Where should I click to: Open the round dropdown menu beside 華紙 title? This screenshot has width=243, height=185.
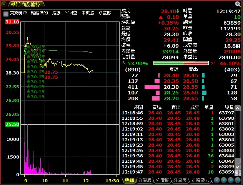pyautogui.click(x=4, y=4)
